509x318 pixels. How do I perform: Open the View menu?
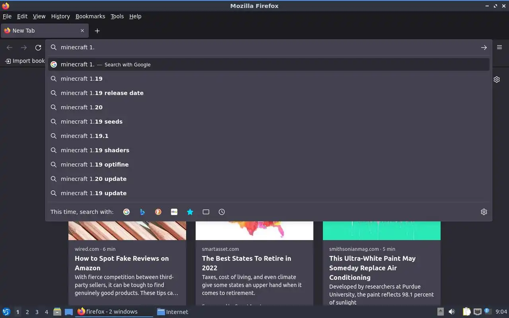(x=39, y=16)
